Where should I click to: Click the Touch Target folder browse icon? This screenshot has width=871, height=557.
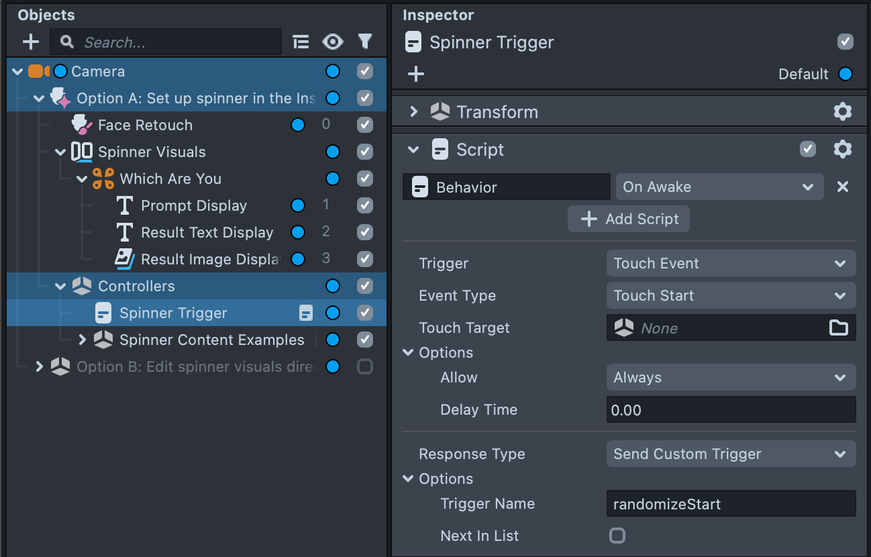(x=838, y=327)
